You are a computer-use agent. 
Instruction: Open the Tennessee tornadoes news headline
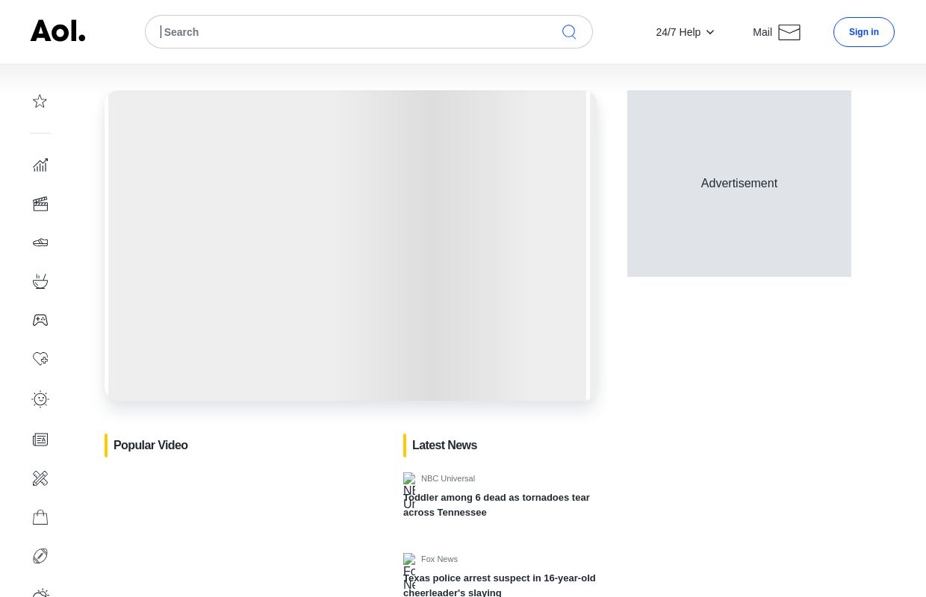tap(497, 505)
